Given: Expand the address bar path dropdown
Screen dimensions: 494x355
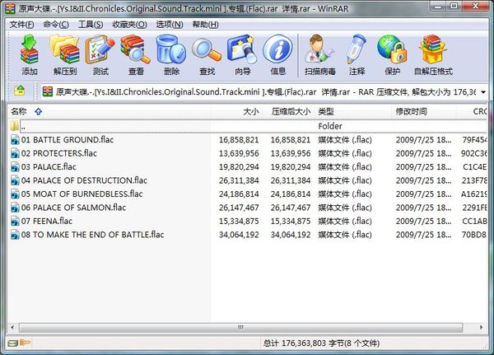Looking at the screenshot, I should [483, 92].
